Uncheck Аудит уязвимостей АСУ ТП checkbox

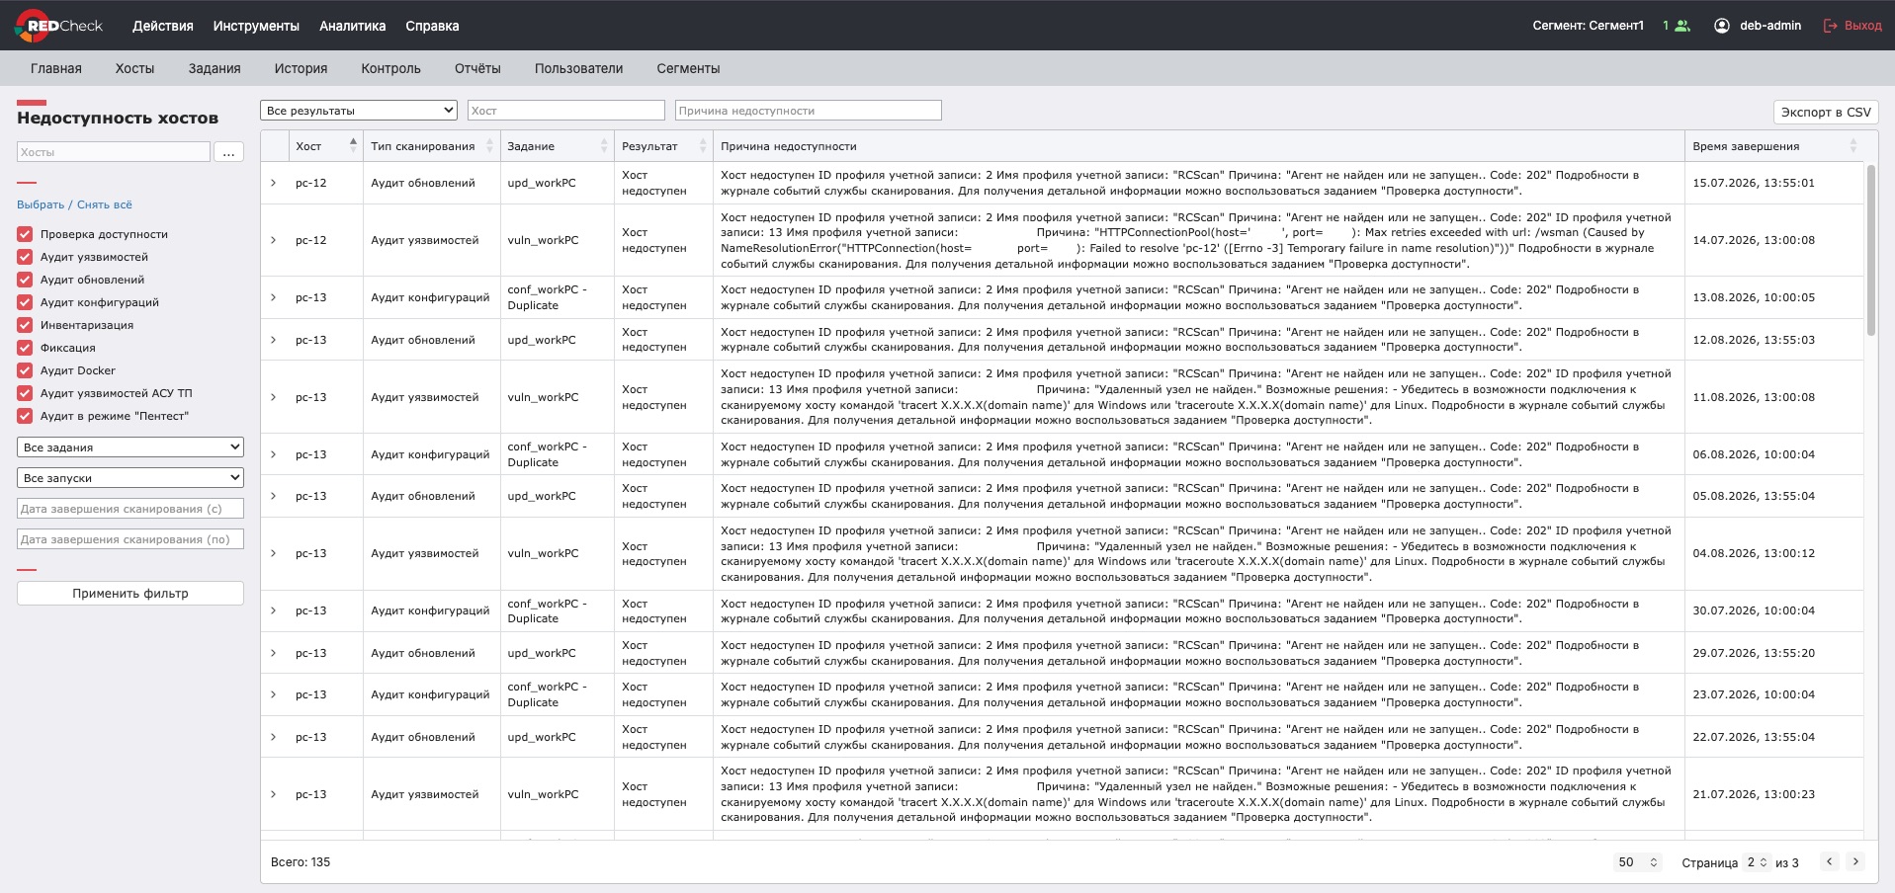[25, 393]
